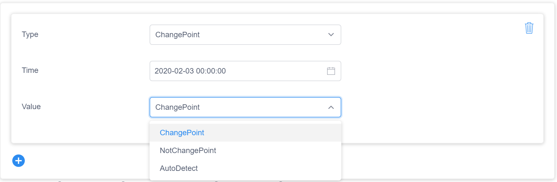The image size is (557, 182).
Task: Add a new entry with the blue plus
Action: coord(19,161)
